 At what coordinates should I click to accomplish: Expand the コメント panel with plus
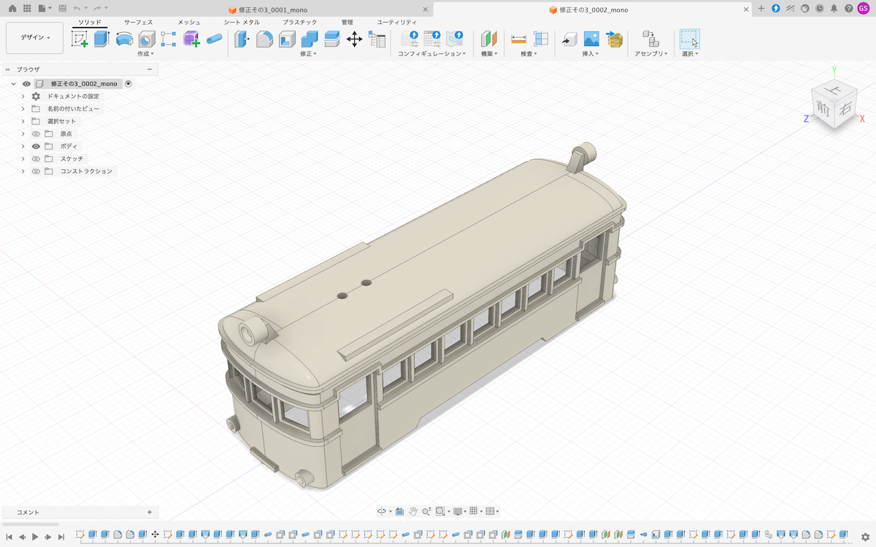[150, 512]
